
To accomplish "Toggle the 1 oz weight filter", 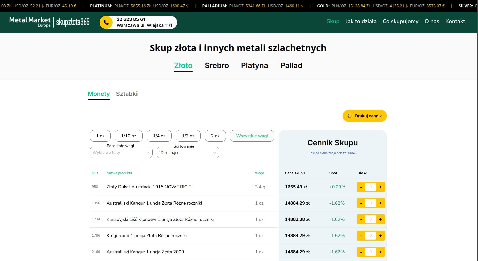I will (x=100, y=136).
